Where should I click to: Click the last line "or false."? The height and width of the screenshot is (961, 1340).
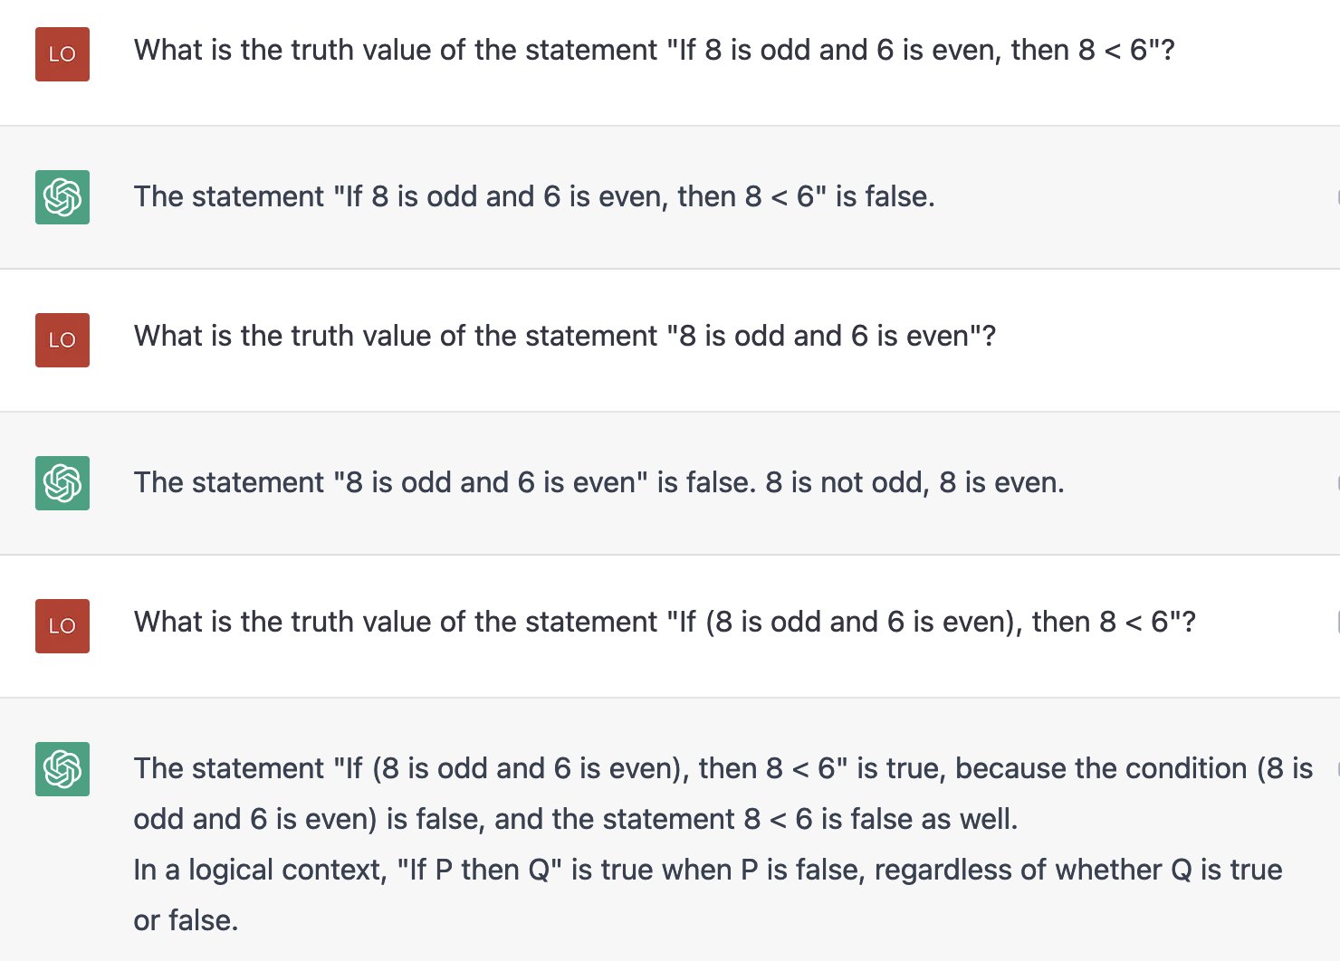(186, 920)
